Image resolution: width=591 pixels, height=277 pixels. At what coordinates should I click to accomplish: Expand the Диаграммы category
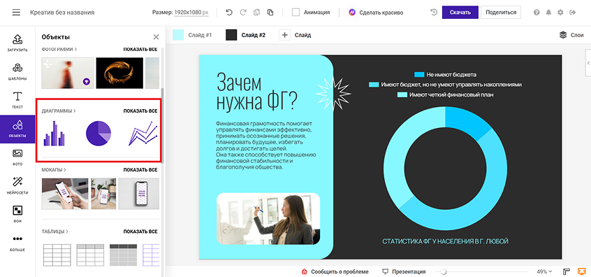click(x=59, y=111)
